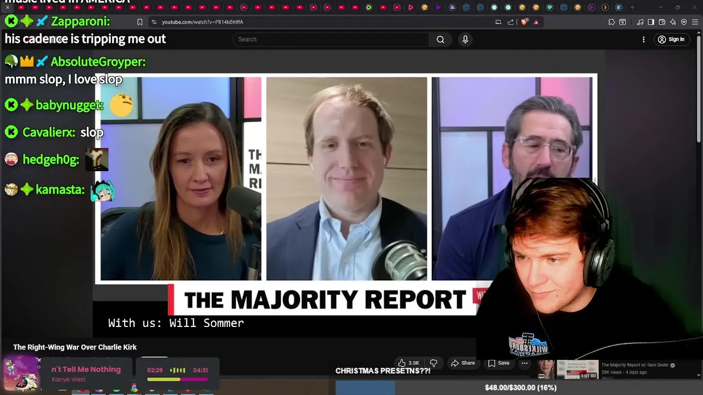Image resolution: width=703 pixels, height=395 pixels.
Task: Click the share page icon in address bar
Action: 511,22
